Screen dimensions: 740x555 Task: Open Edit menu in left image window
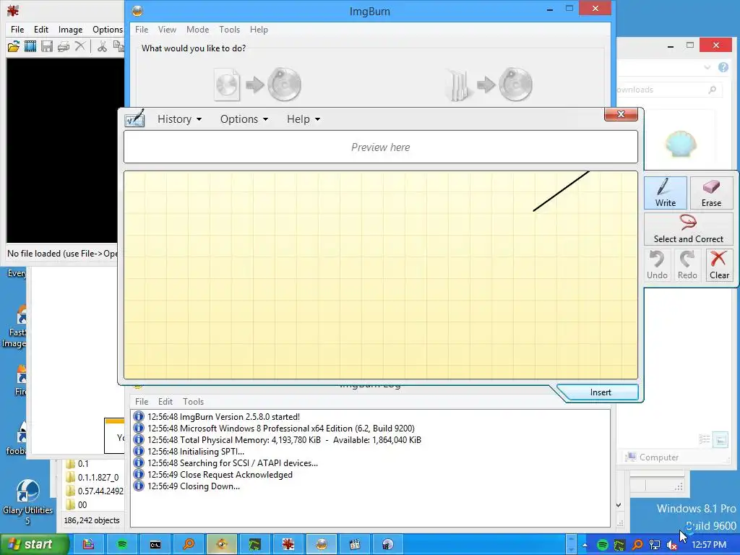click(41, 29)
